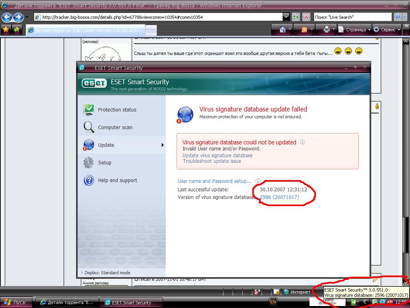Click Troubleshoot update issue link
Viewport: 410px width, 308px height.
point(212,161)
